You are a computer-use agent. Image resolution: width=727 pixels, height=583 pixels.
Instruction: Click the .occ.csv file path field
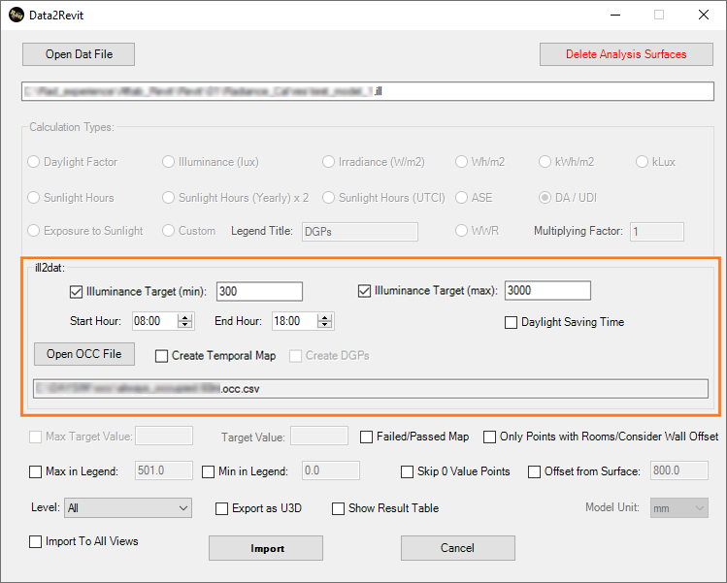point(371,388)
